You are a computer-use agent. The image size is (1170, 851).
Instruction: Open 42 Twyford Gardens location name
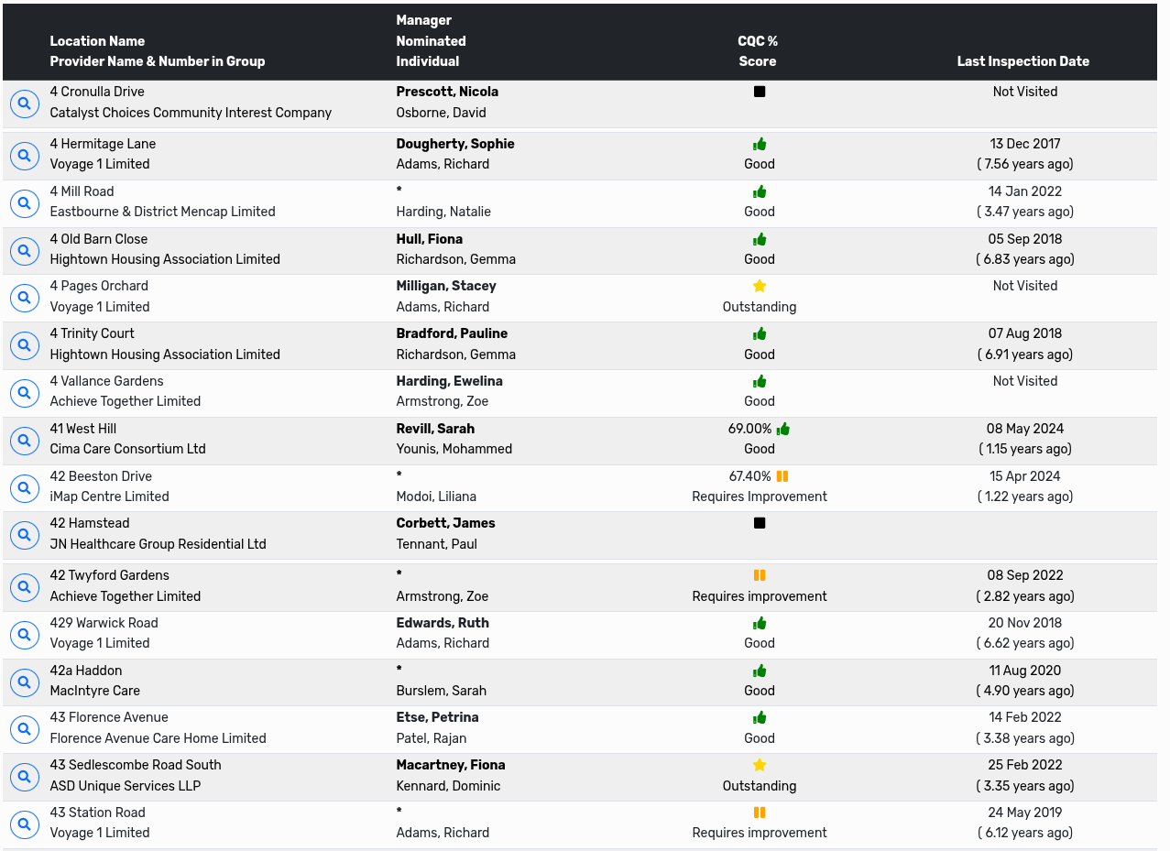pyautogui.click(x=110, y=575)
